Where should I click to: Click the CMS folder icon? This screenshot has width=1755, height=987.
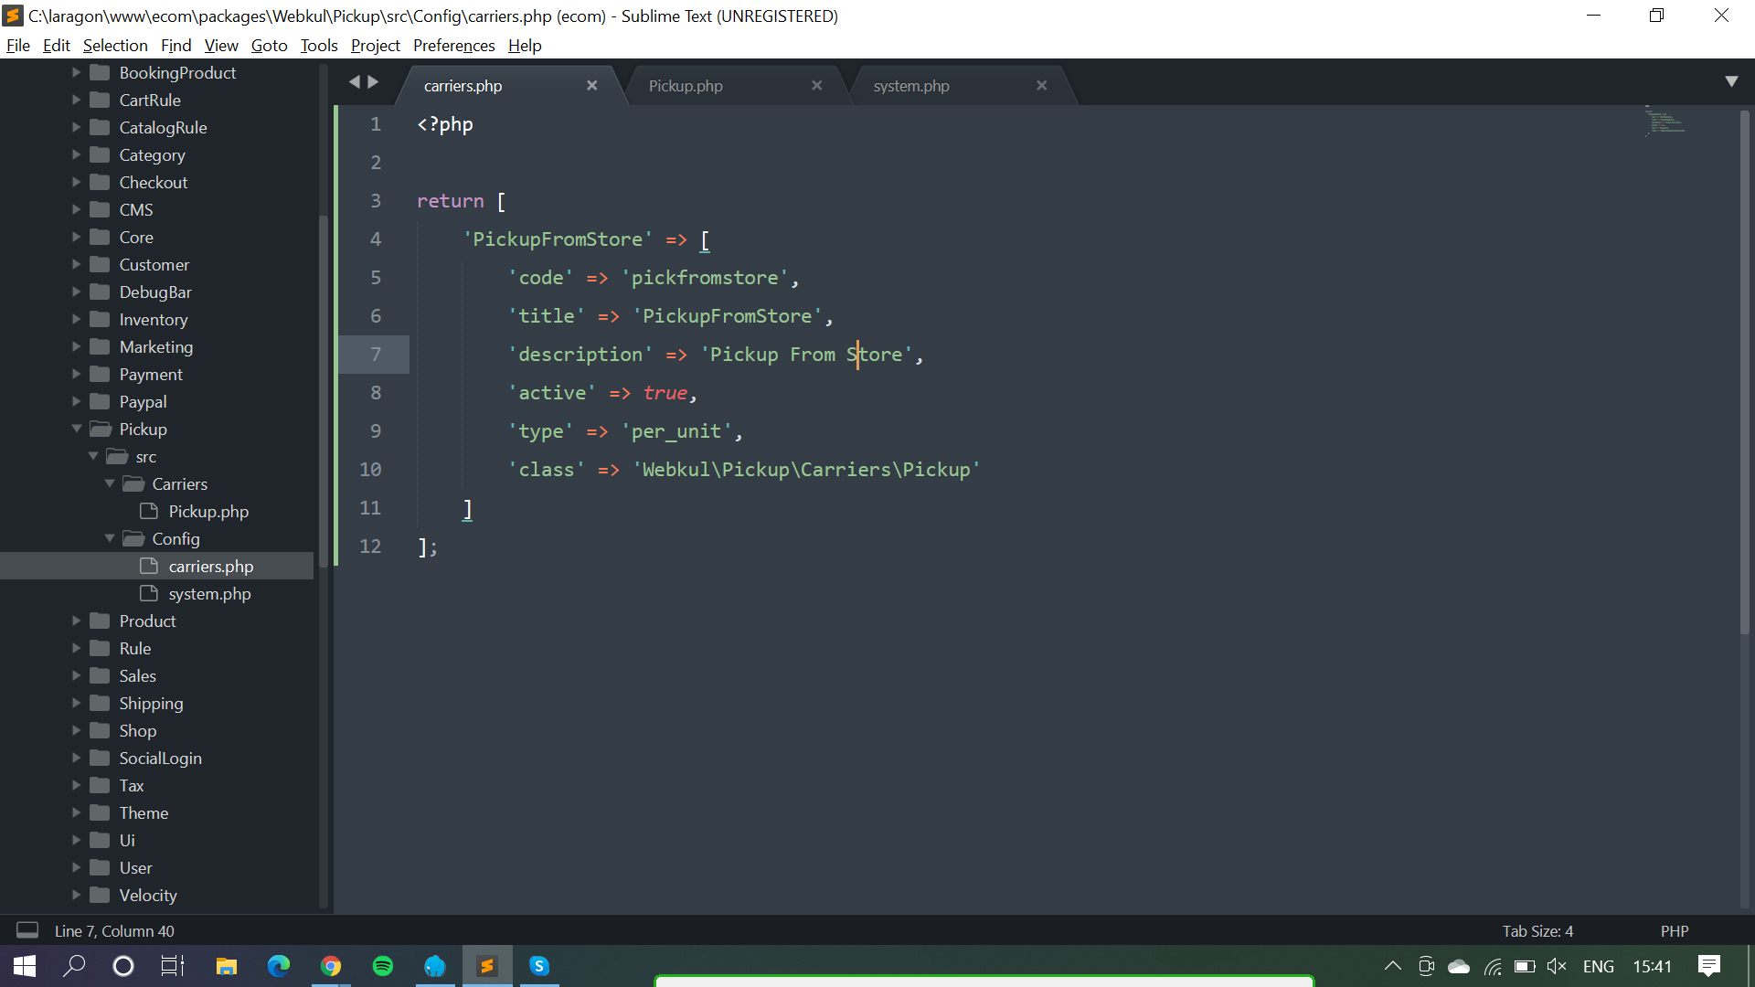pyautogui.click(x=101, y=209)
